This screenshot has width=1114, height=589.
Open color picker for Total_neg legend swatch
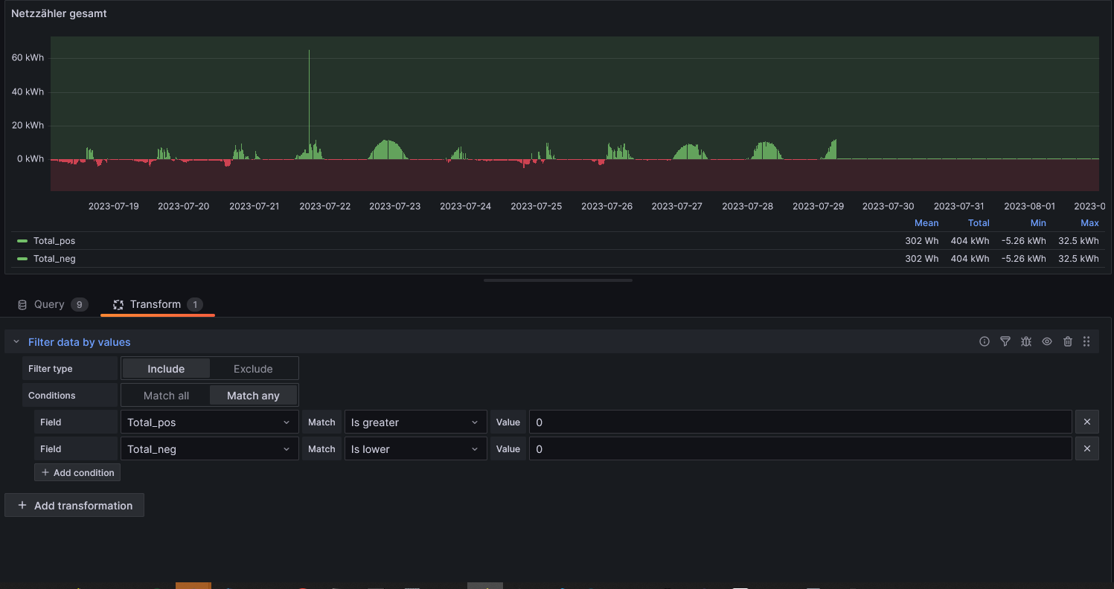22,259
